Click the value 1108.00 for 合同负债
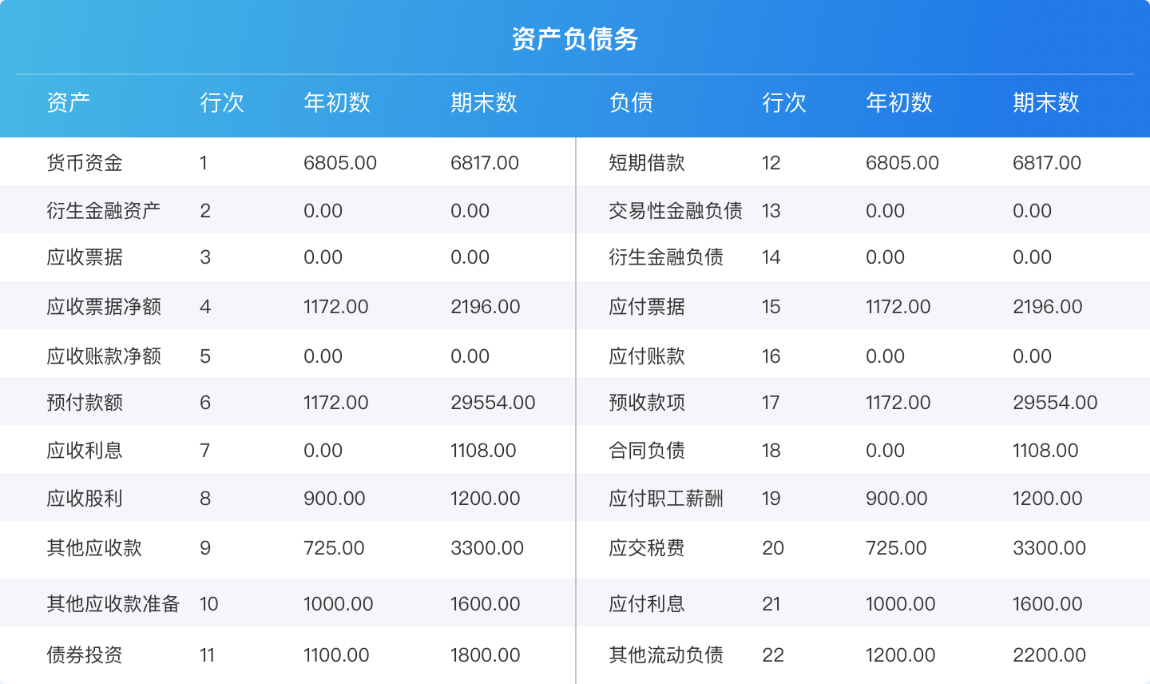 [1046, 450]
